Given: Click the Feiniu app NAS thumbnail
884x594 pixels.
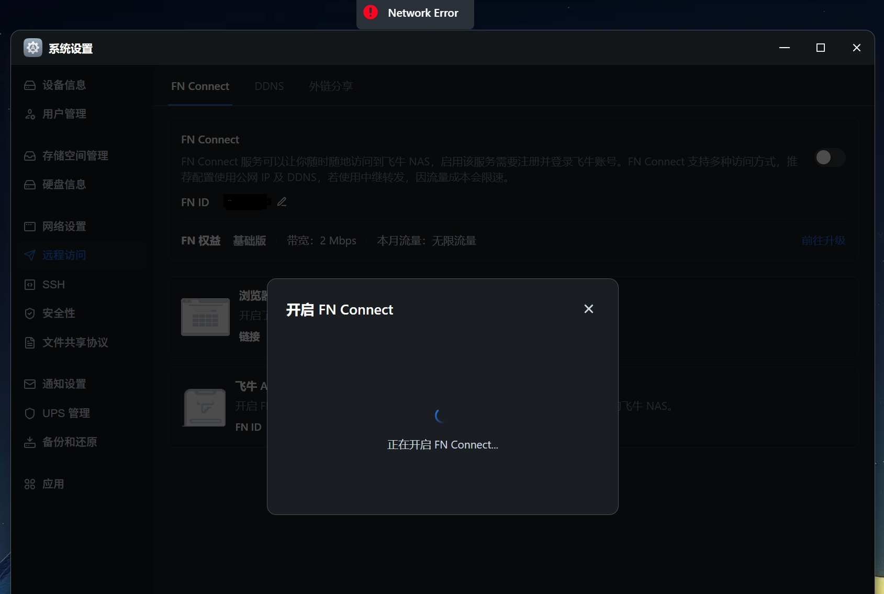Looking at the screenshot, I should [x=205, y=408].
